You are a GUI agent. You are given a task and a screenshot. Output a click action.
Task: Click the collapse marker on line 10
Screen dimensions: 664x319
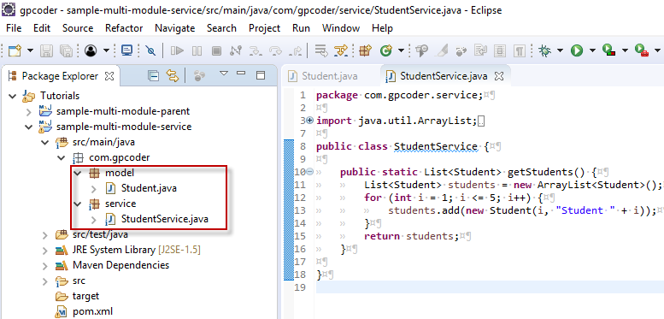point(309,172)
